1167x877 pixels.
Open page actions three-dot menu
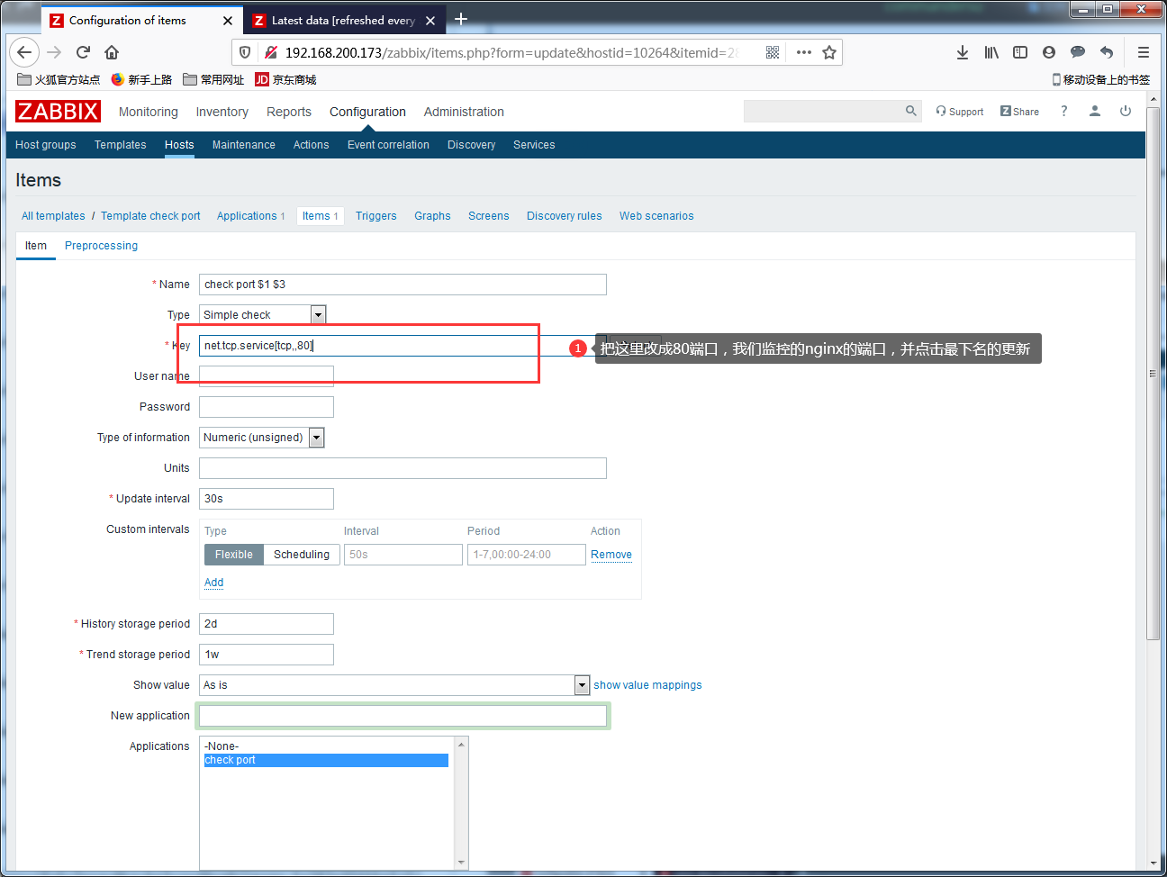[x=804, y=52]
